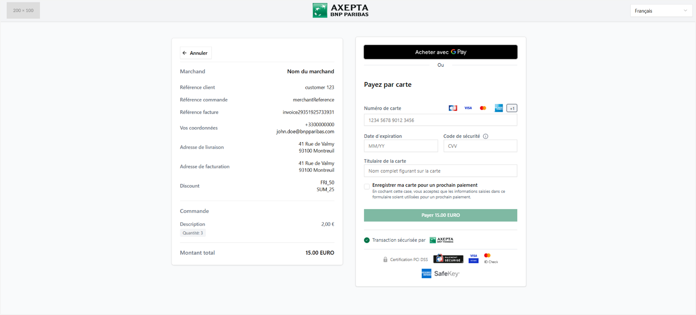Click the Payer 15.00 EURO button
This screenshot has width=696, height=315.
440,215
